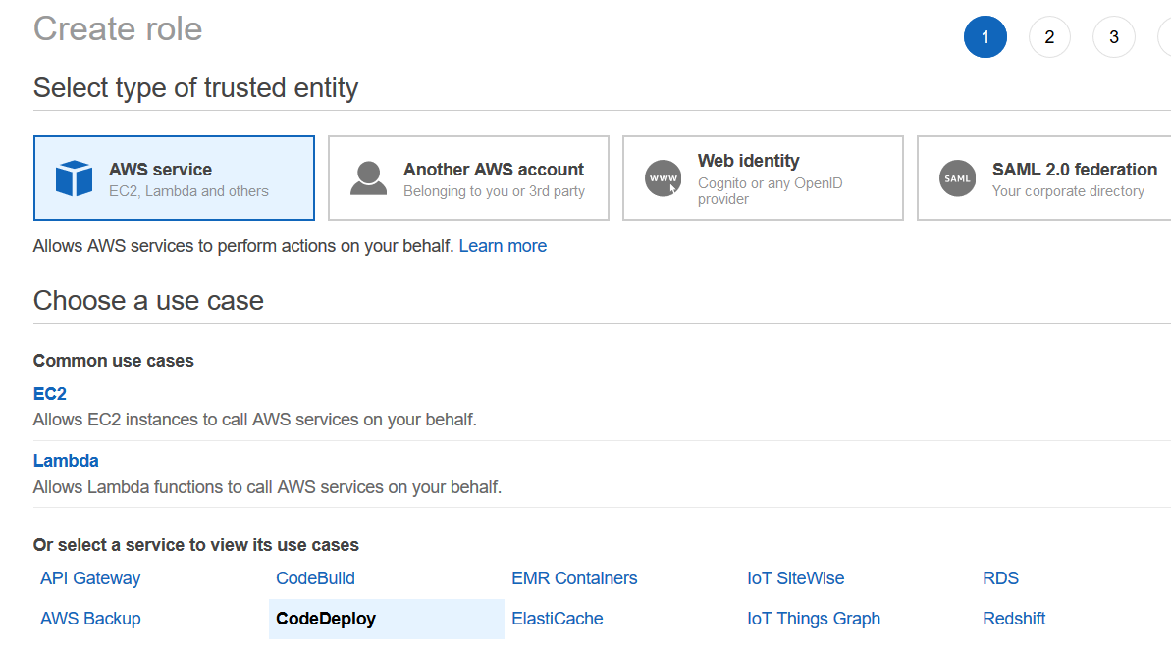Screen dimensions: 1171x649
Task: Click the Lambda use case description text
Action: tap(267, 487)
